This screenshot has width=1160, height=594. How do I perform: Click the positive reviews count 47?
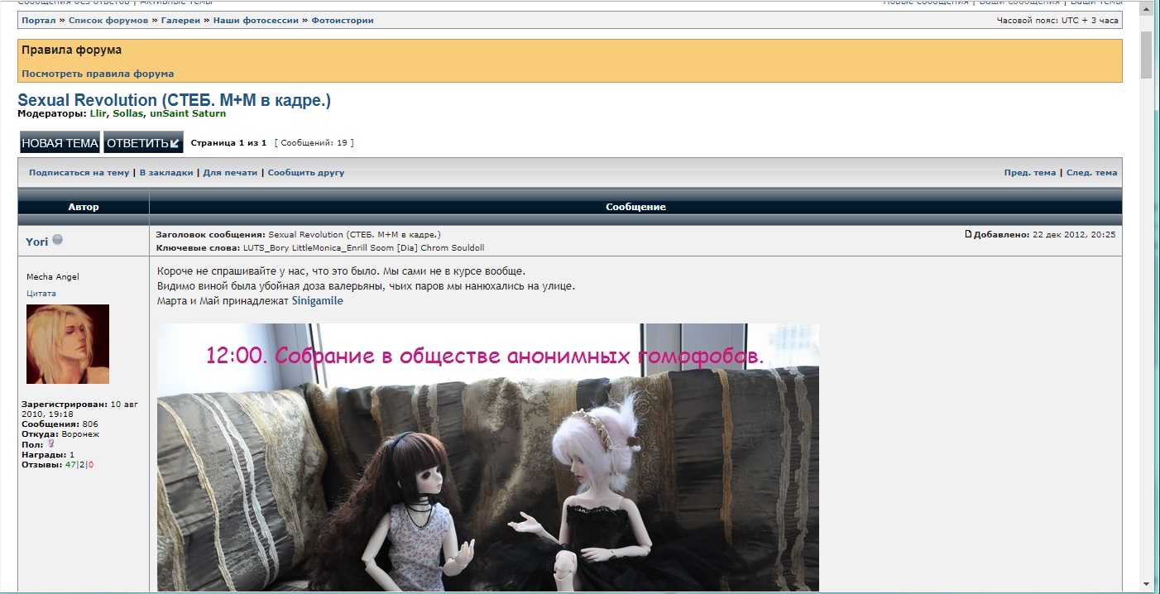pyautogui.click(x=70, y=465)
